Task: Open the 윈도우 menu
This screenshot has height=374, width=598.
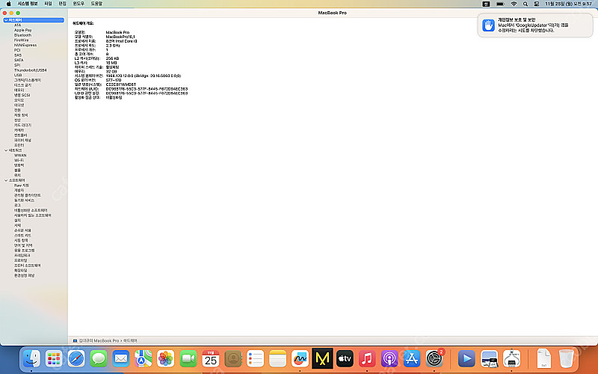Action: pyautogui.click(x=78, y=4)
